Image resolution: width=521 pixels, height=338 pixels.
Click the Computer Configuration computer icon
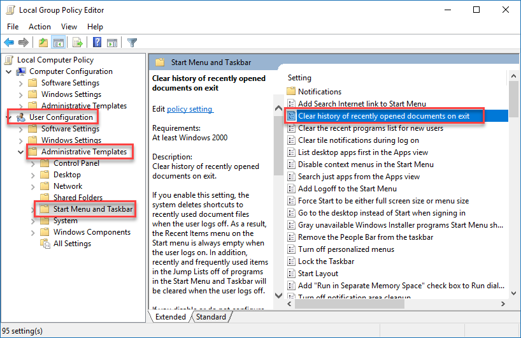(x=21, y=71)
